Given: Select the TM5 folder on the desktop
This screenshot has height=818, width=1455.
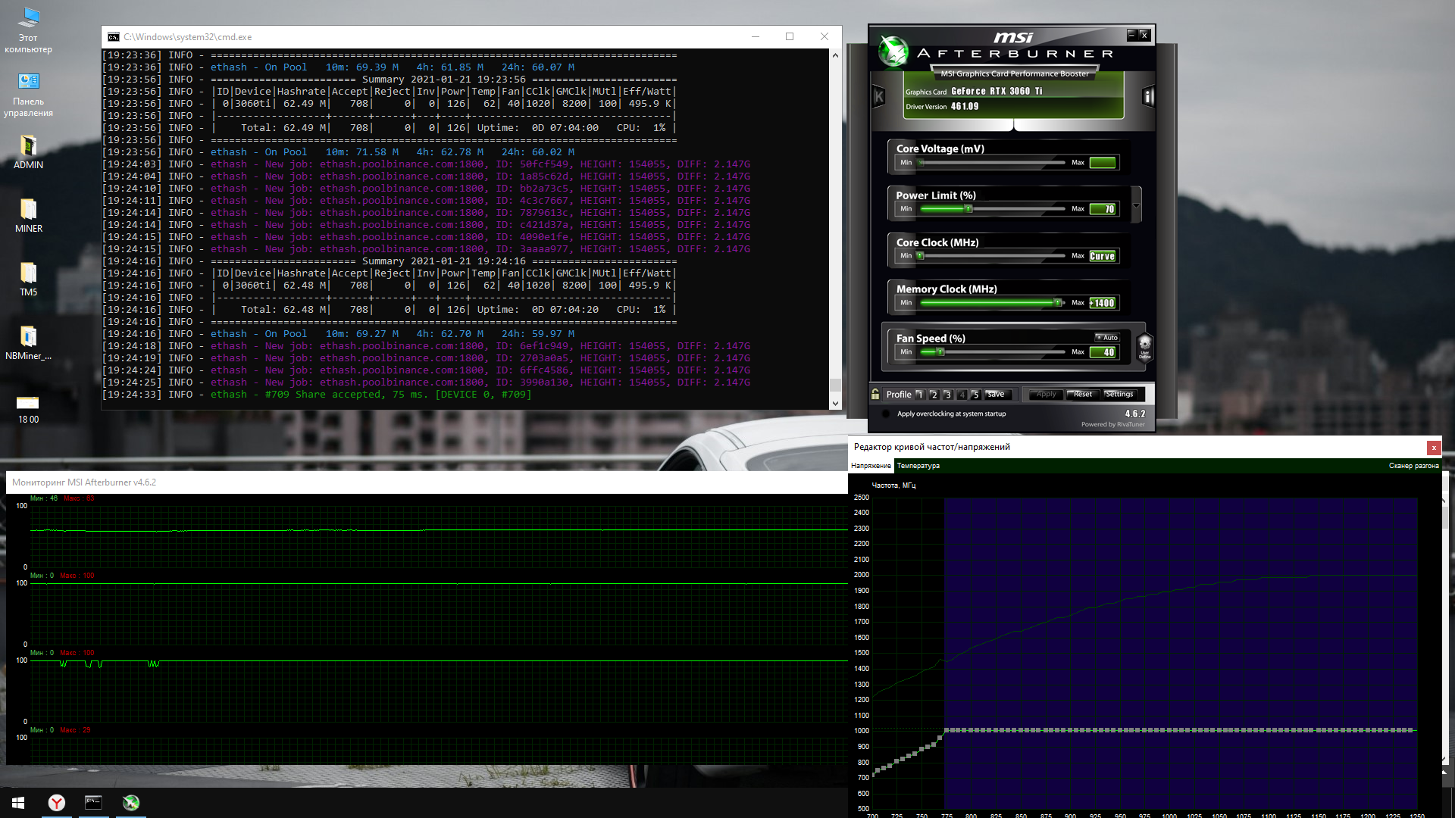Looking at the screenshot, I should pyautogui.click(x=28, y=279).
